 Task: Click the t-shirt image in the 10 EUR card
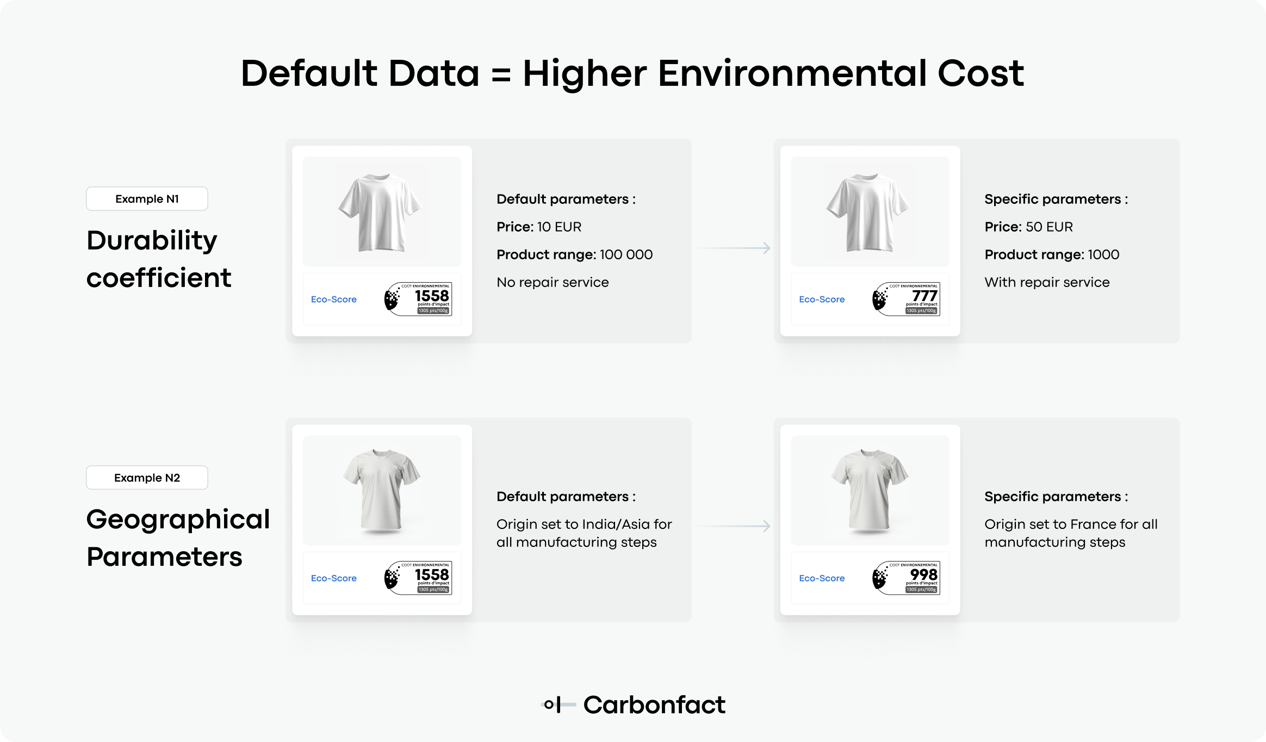pyautogui.click(x=382, y=212)
